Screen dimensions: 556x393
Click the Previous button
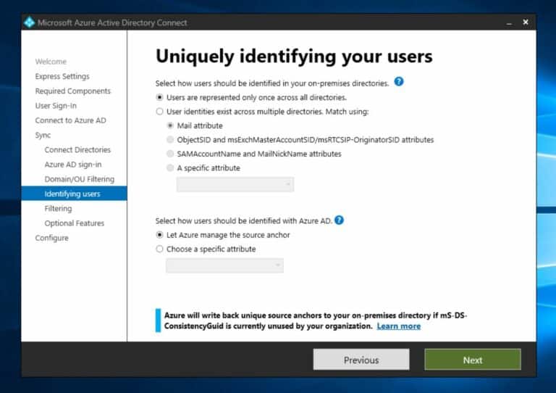pos(361,359)
